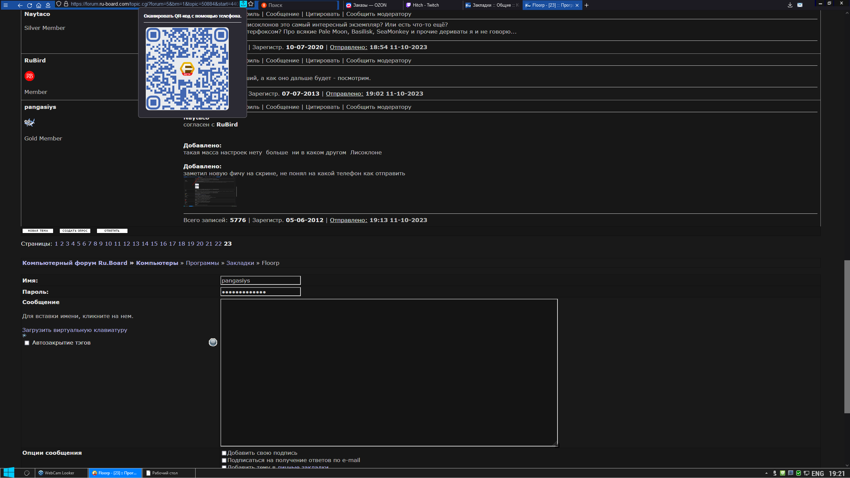850x478 pixels.
Task: Click the site security padlock icon
Action: coord(66,4)
